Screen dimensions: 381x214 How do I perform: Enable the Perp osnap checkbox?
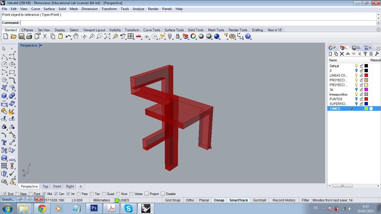tap(79, 194)
